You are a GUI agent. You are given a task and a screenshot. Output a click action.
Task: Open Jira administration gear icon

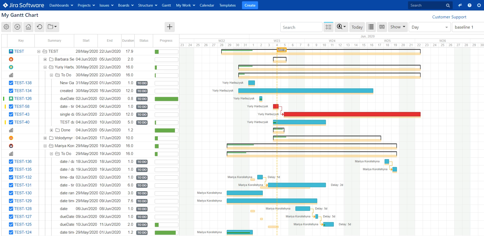[479, 5]
